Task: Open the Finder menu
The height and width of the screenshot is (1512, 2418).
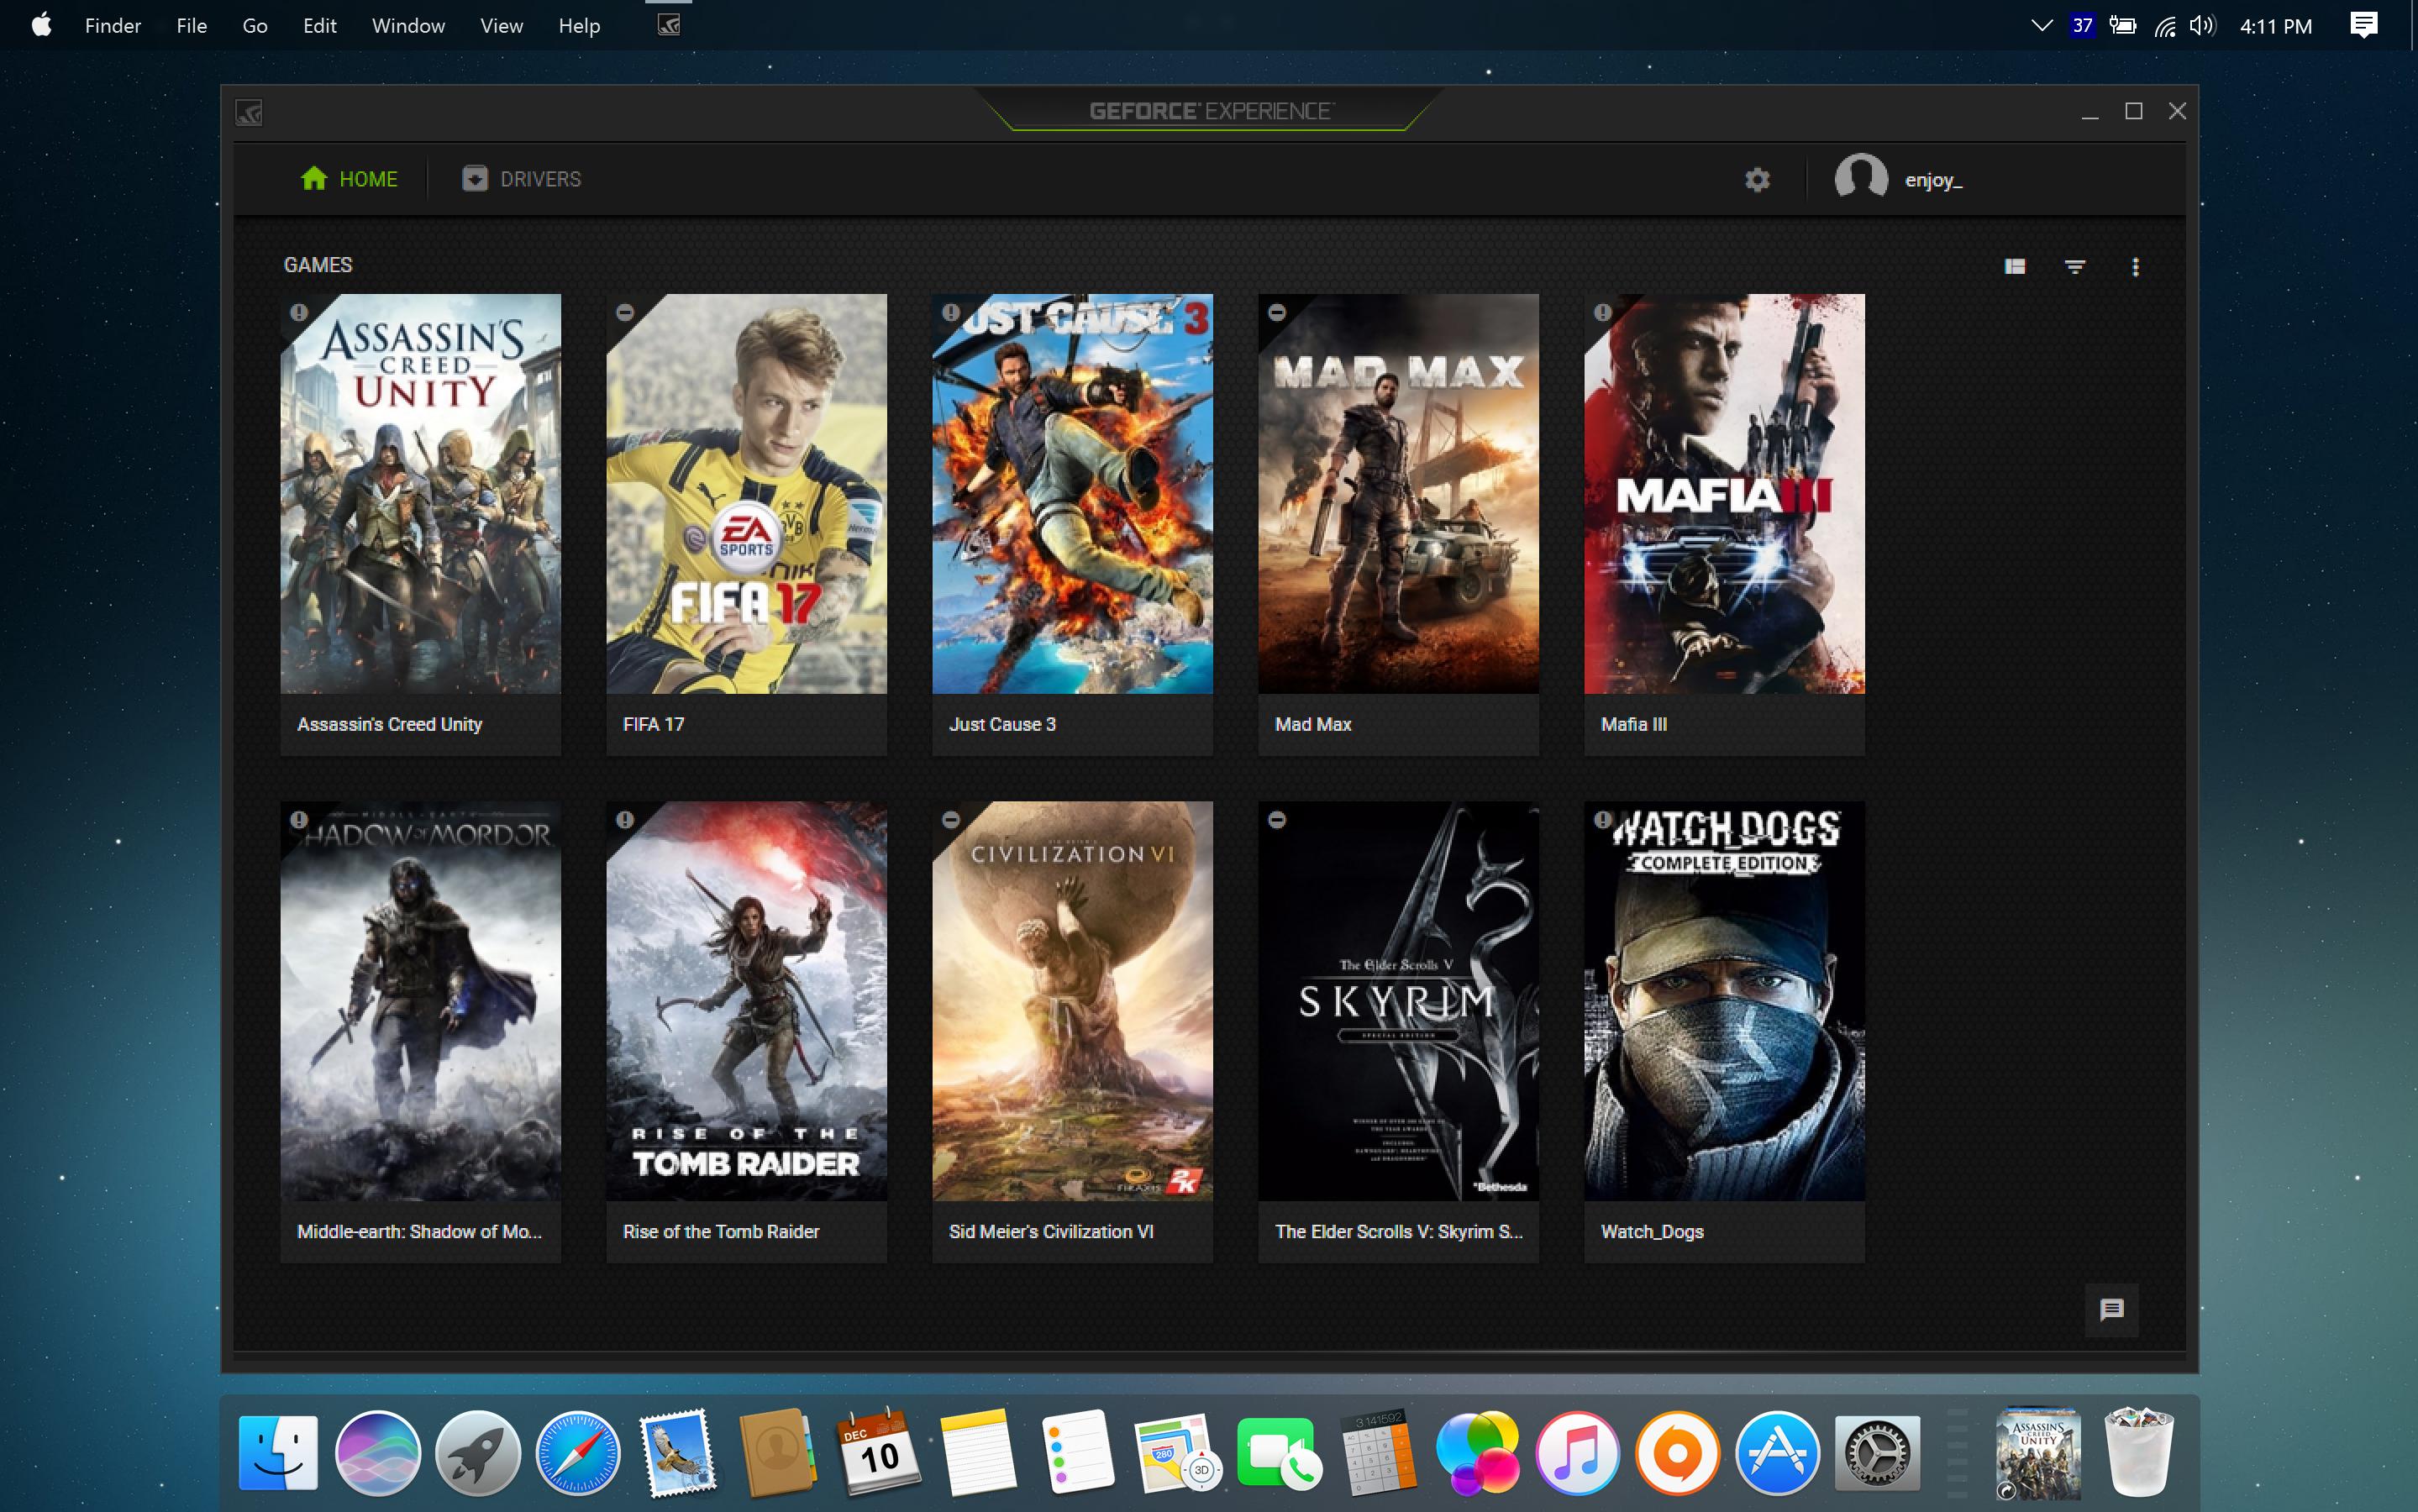Action: (x=113, y=26)
